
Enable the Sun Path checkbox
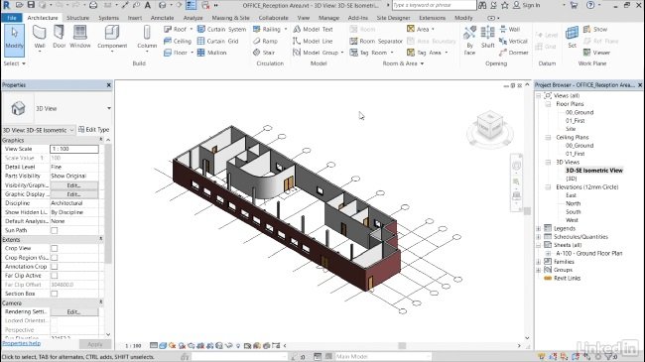[54, 230]
